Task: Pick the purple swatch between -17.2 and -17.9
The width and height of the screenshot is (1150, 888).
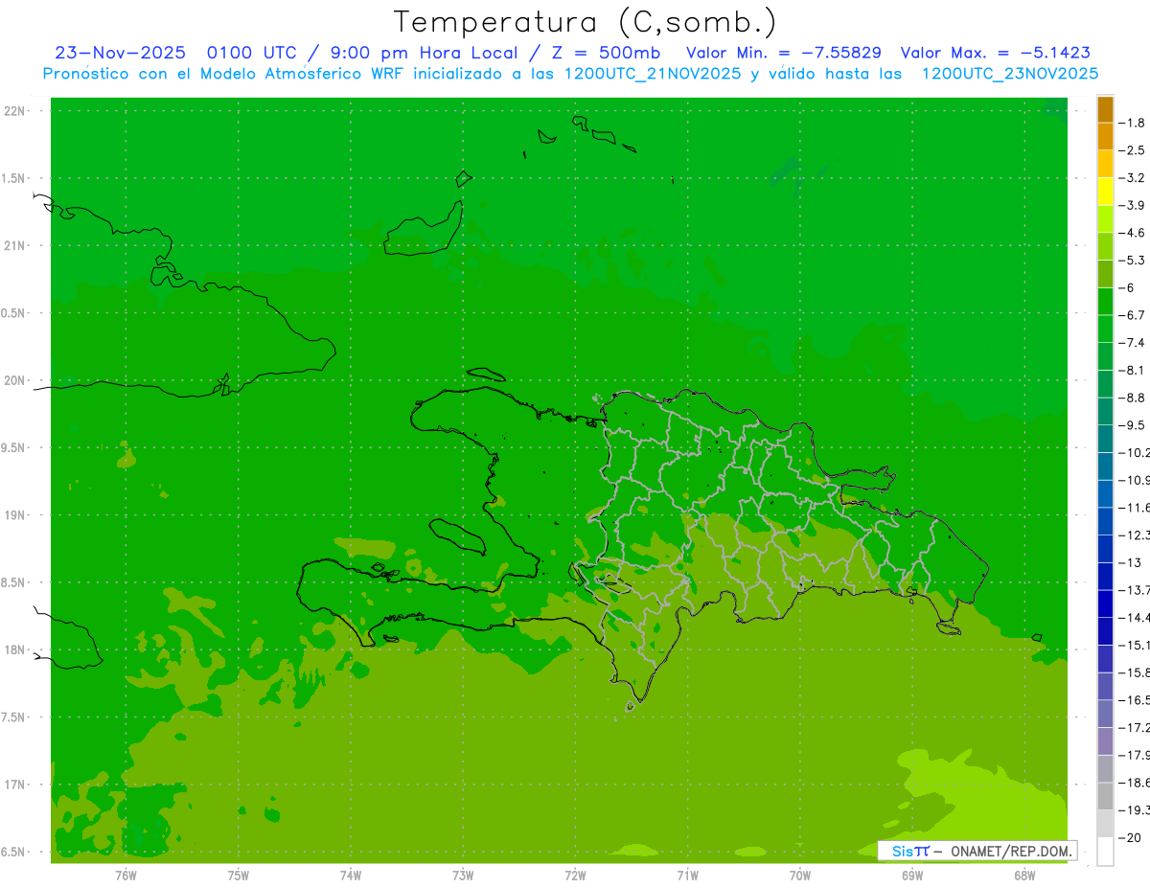Action: coord(1105,741)
